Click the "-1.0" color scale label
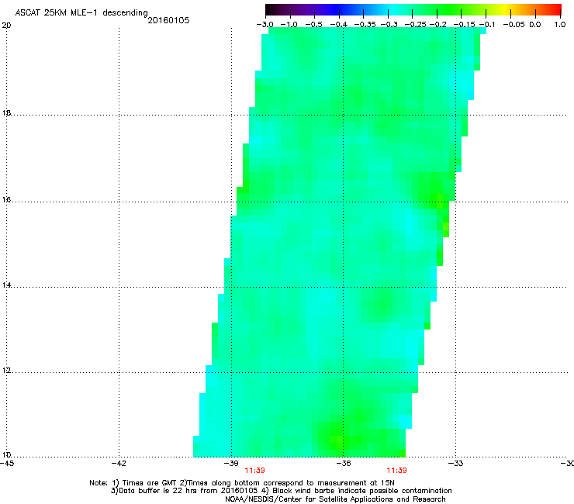The height and width of the screenshot is (504, 574). point(289,25)
